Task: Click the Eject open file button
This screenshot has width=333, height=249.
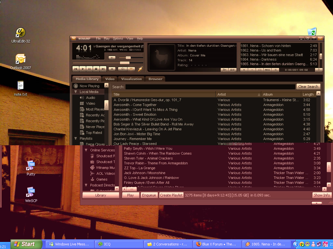Action: pyautogui.click(x=112, y=69)
